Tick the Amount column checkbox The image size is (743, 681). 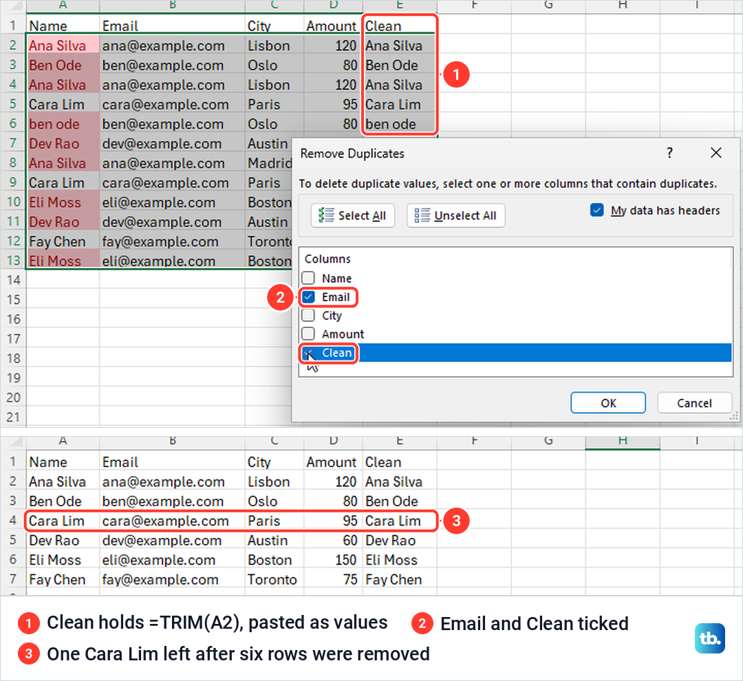[308, 334]
